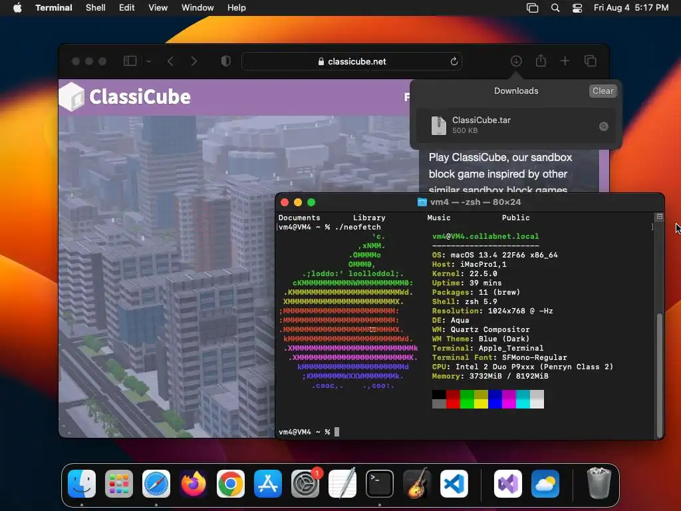The height and width of the screenshot is (511, 681).
Task: Open the Help menu
Action: [236, 7]
